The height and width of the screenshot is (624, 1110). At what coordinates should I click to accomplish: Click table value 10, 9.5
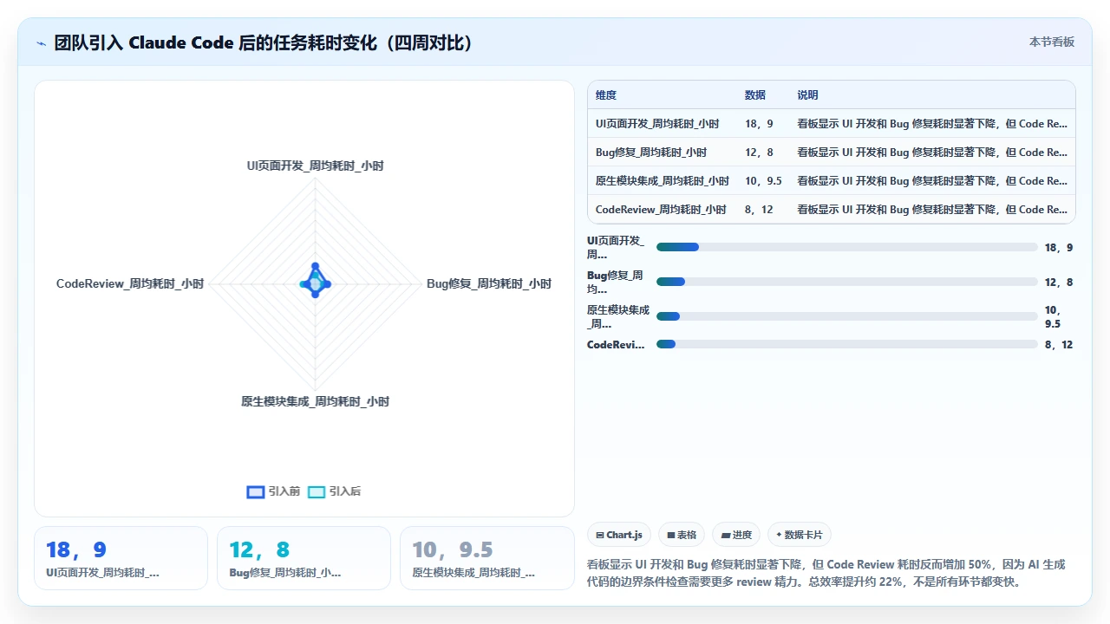pyautogui.click(x=763, y=181)
